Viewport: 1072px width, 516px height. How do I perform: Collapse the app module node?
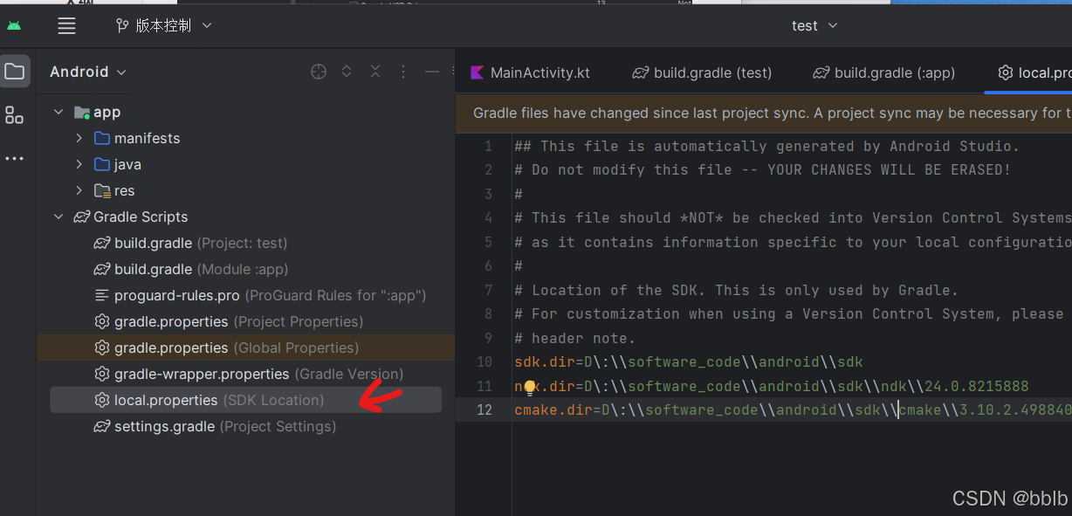(x=58, y=112)
